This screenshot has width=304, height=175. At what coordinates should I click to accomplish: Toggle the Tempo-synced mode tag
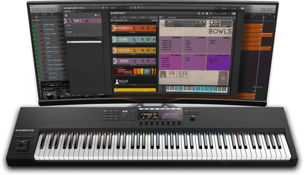(83, 35)
